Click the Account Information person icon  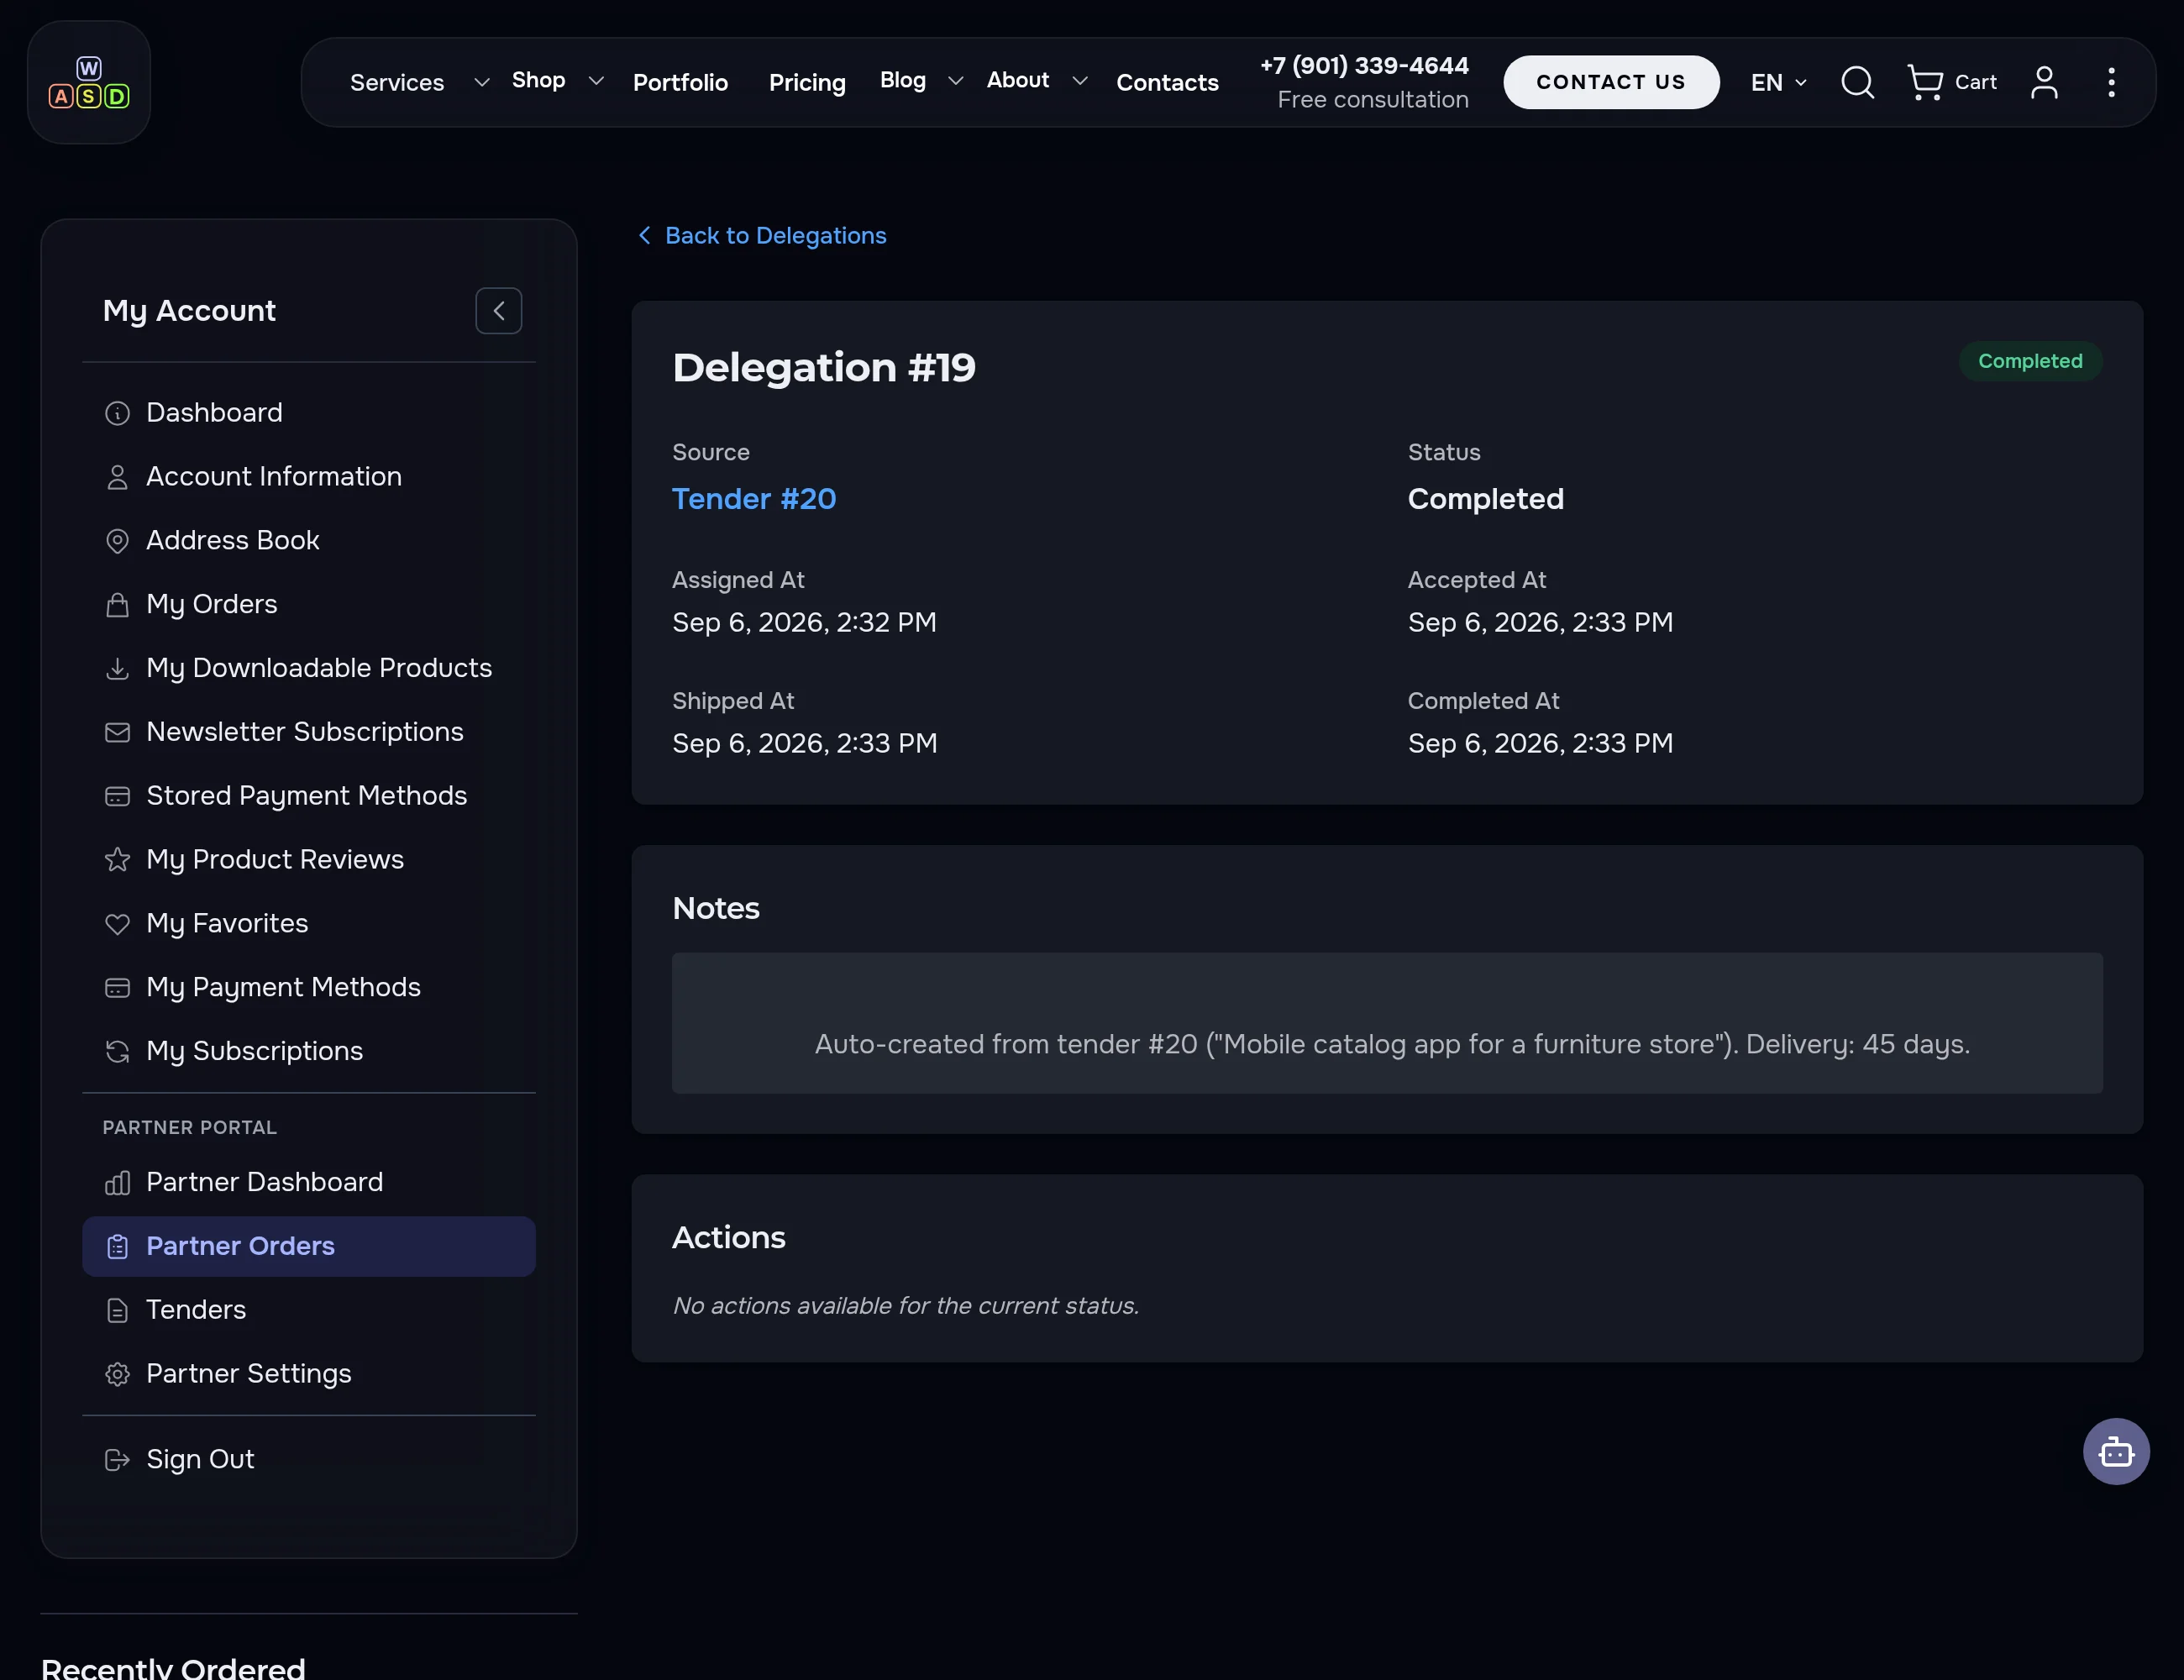(117, 477)
